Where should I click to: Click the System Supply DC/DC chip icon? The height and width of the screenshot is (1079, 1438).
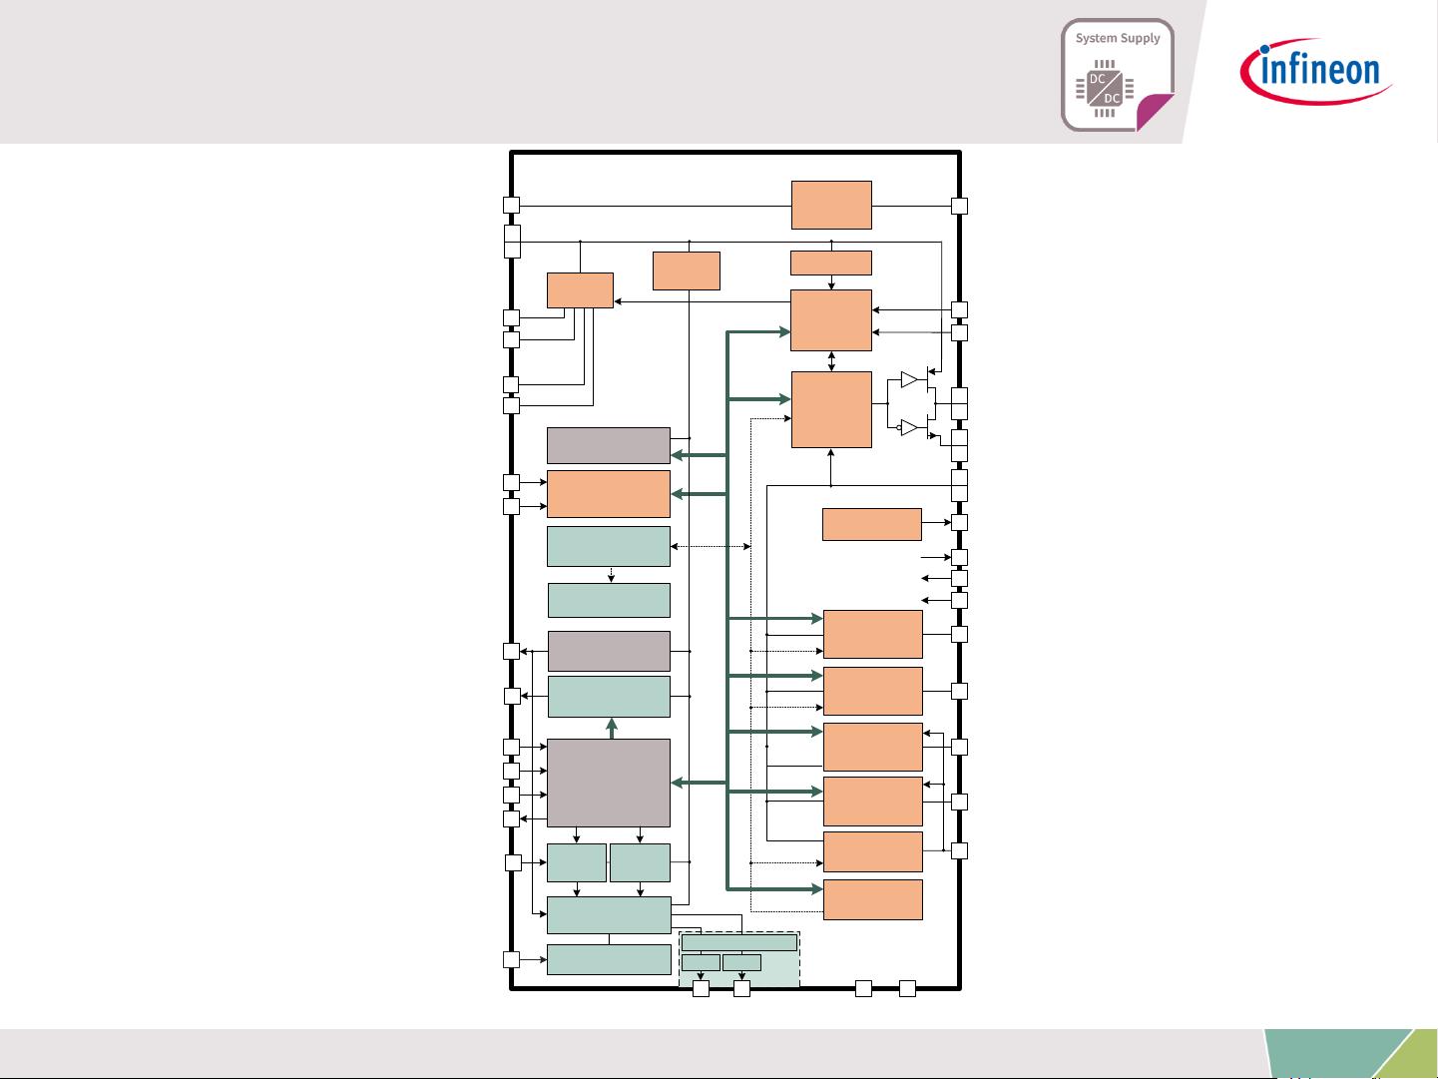(1103, 88)
